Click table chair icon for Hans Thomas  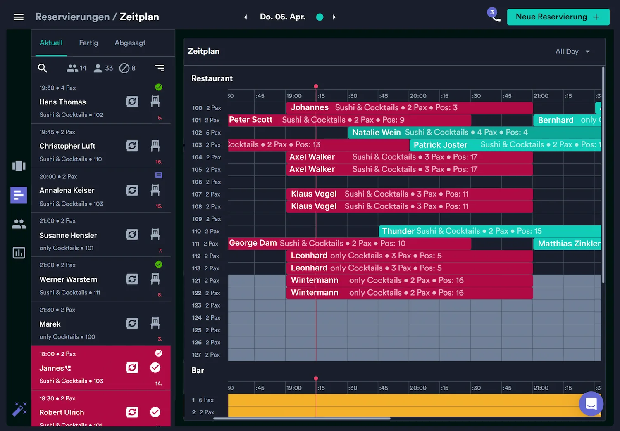155,102
